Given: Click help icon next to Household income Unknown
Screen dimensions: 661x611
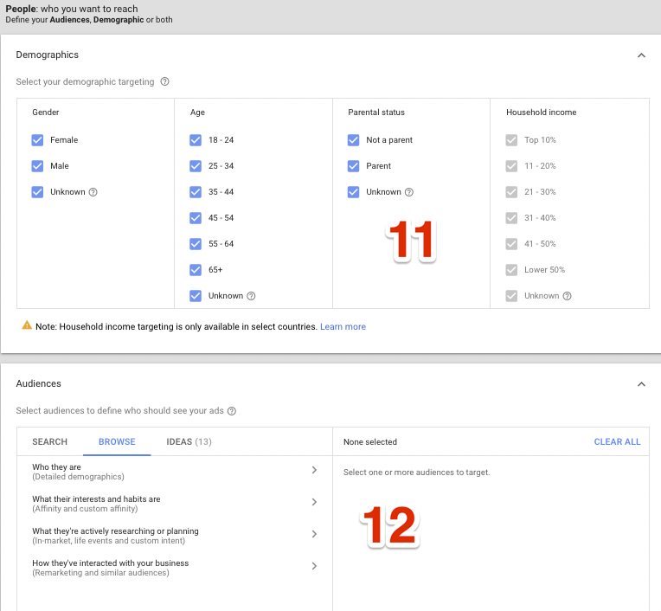Looking at the screenshot, I should coord(567,296).
